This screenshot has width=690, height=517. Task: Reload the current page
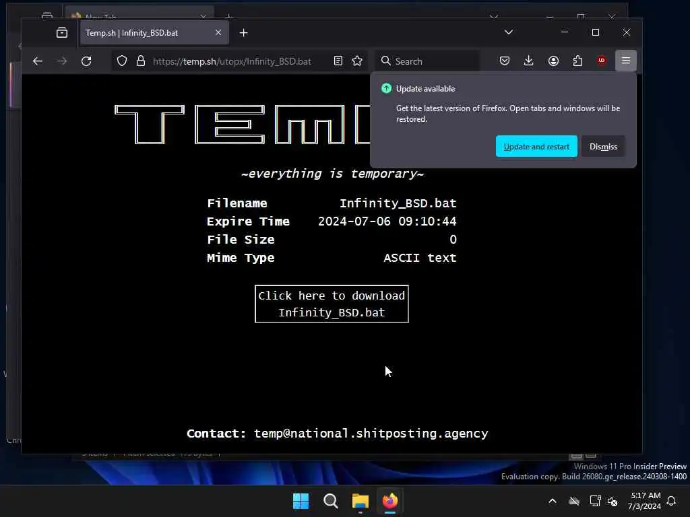(86, 61)
